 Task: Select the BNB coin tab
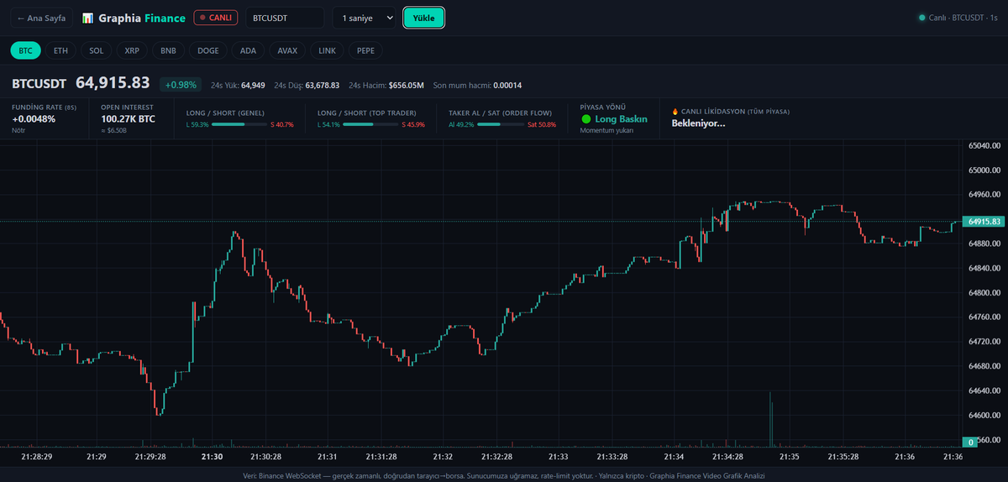pos(168,50)
